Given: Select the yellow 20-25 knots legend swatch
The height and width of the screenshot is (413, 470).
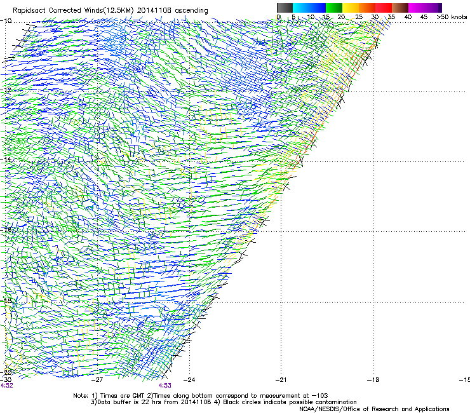Looking at the screenshot, I should [351, 8].
